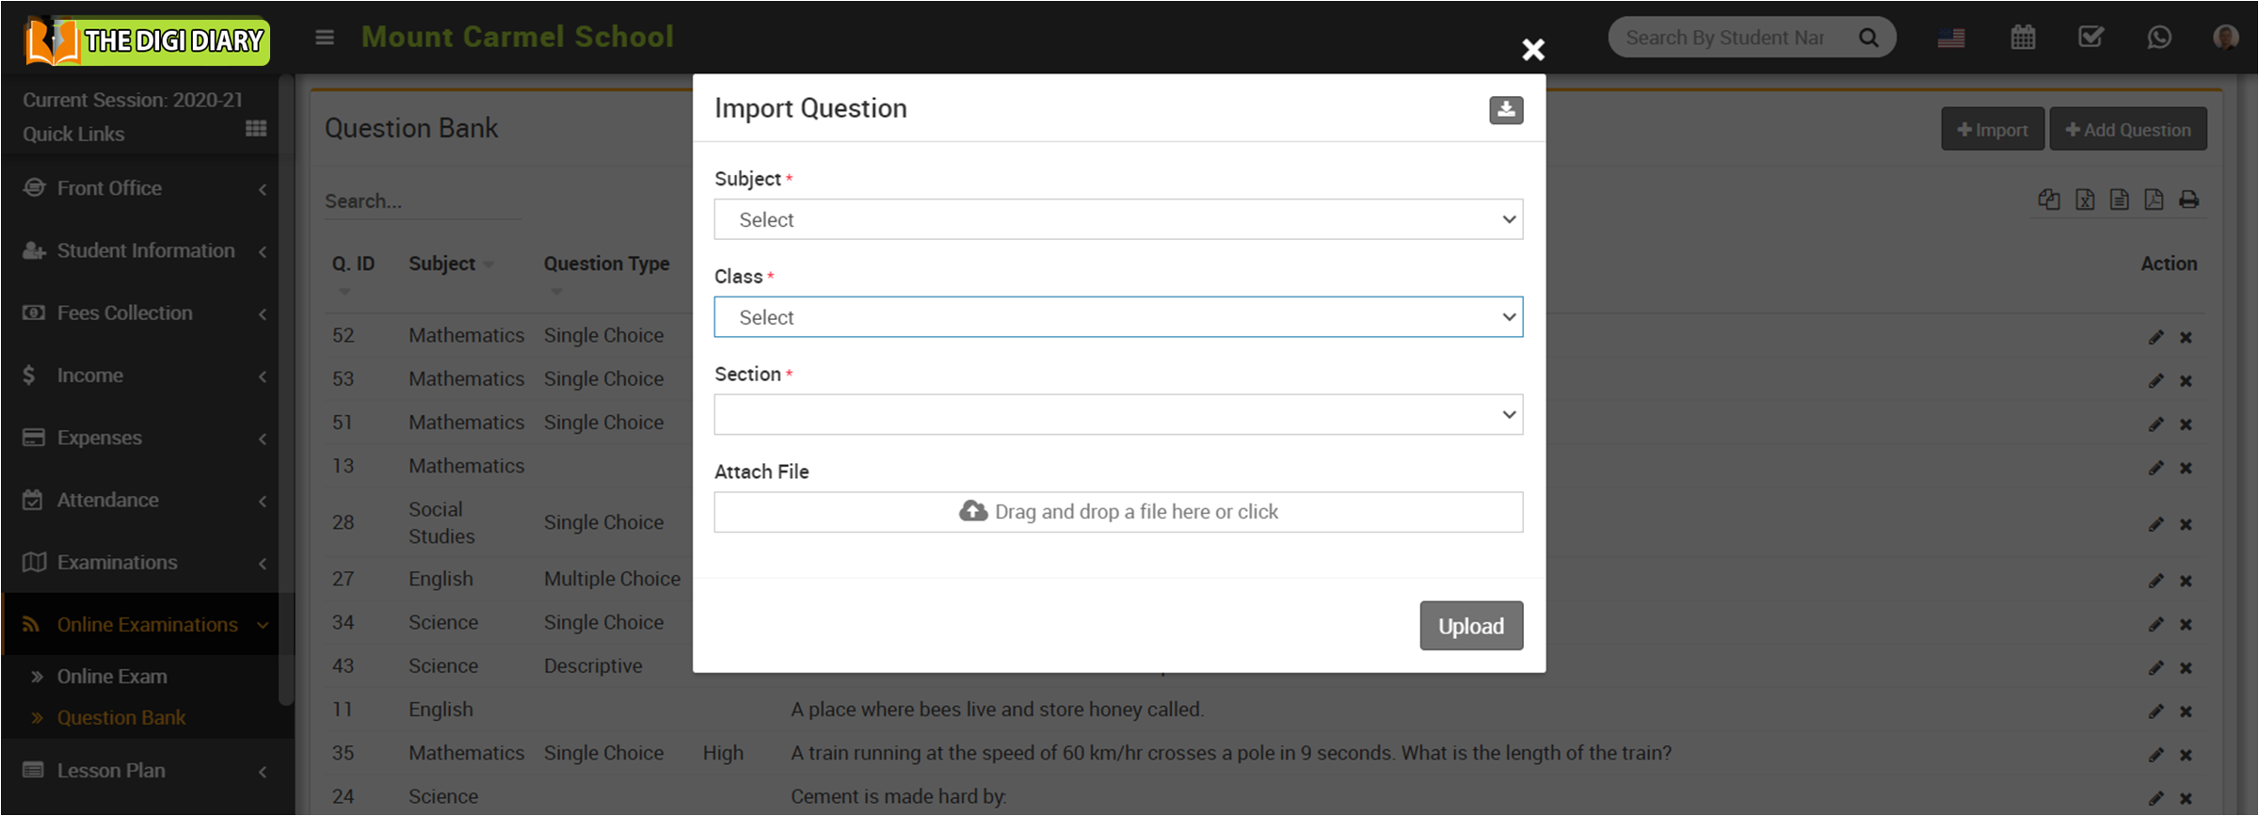
Task: Click the print icon in table toolbar
Action: point(2188,200)
